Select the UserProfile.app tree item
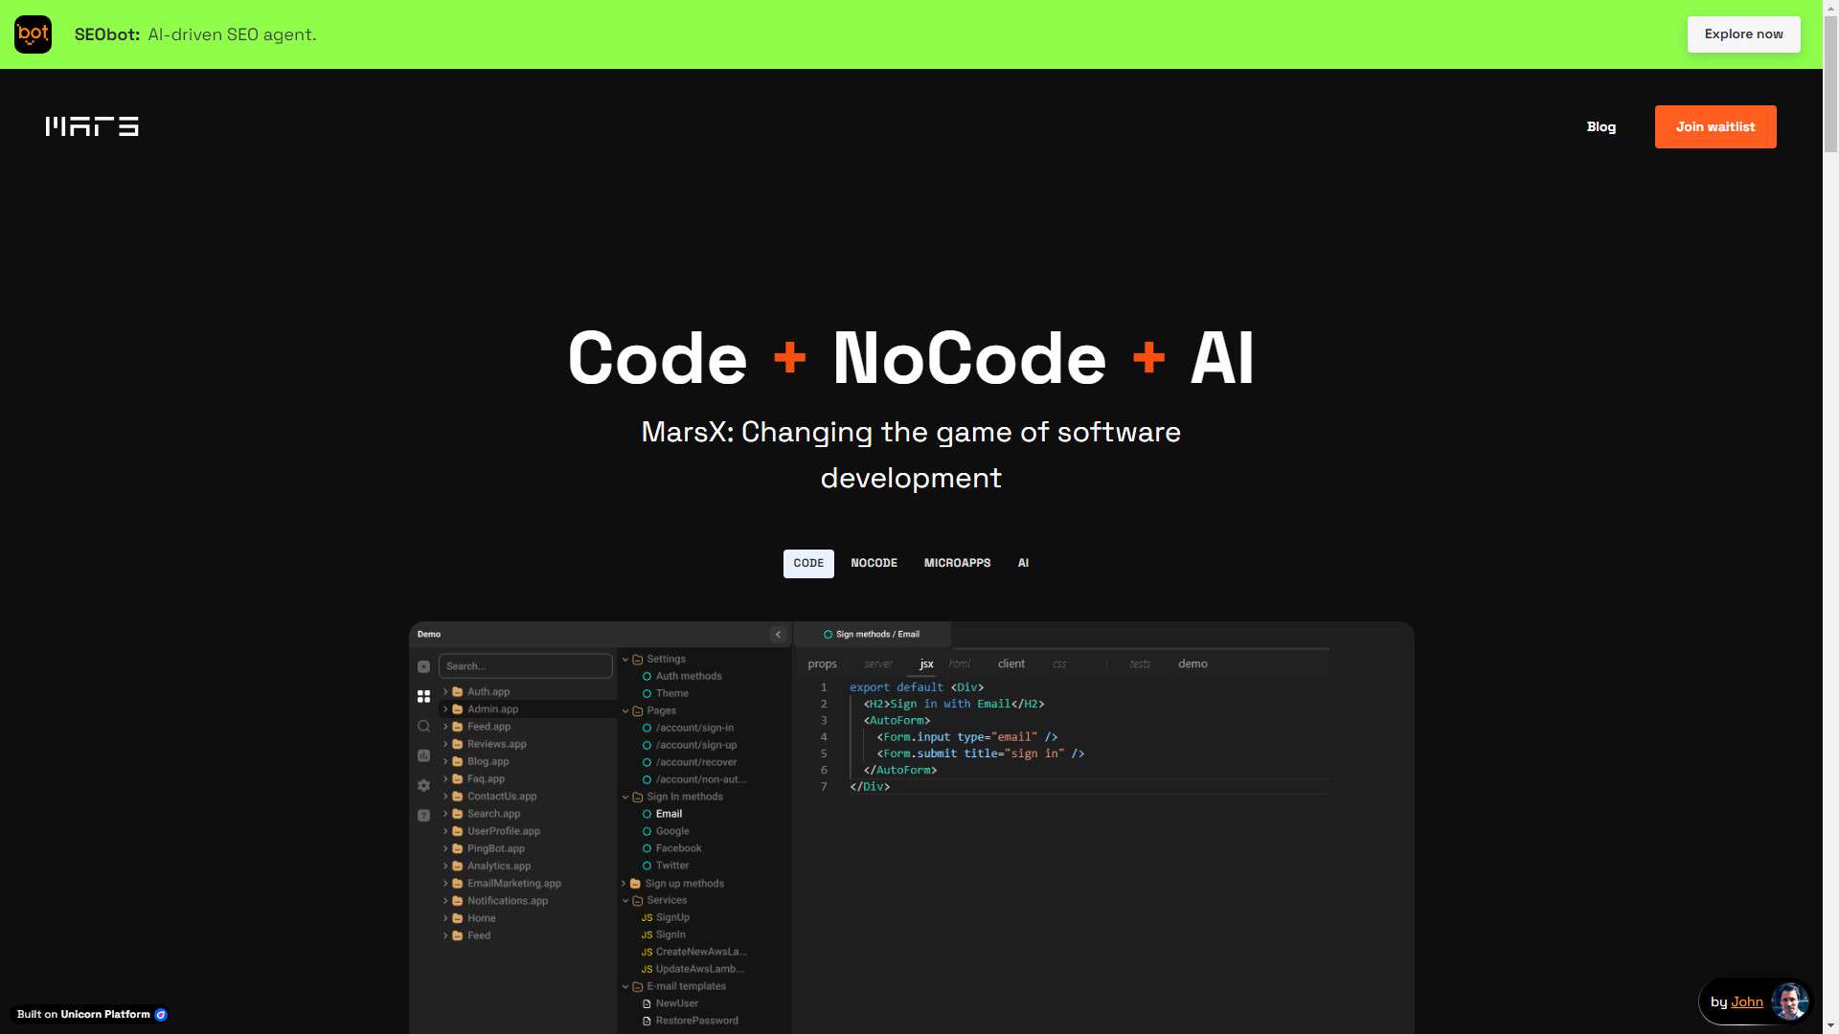 504,832
